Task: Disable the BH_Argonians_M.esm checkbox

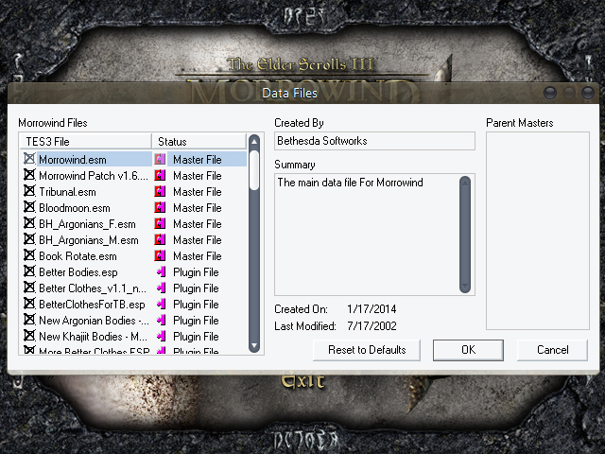Action: [29, 239]
